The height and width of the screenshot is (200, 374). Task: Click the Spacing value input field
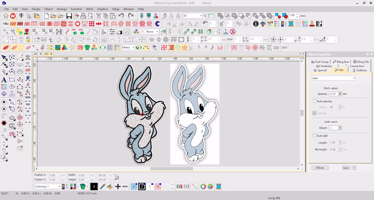(x=334, y=94)
